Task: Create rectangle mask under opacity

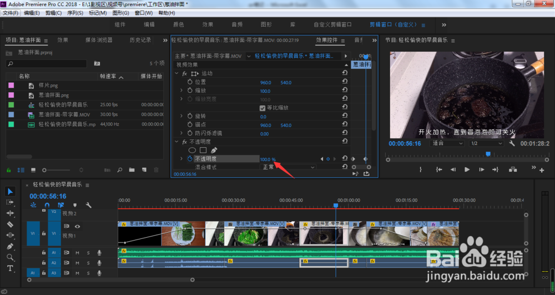Action: (x=203, y=150)
